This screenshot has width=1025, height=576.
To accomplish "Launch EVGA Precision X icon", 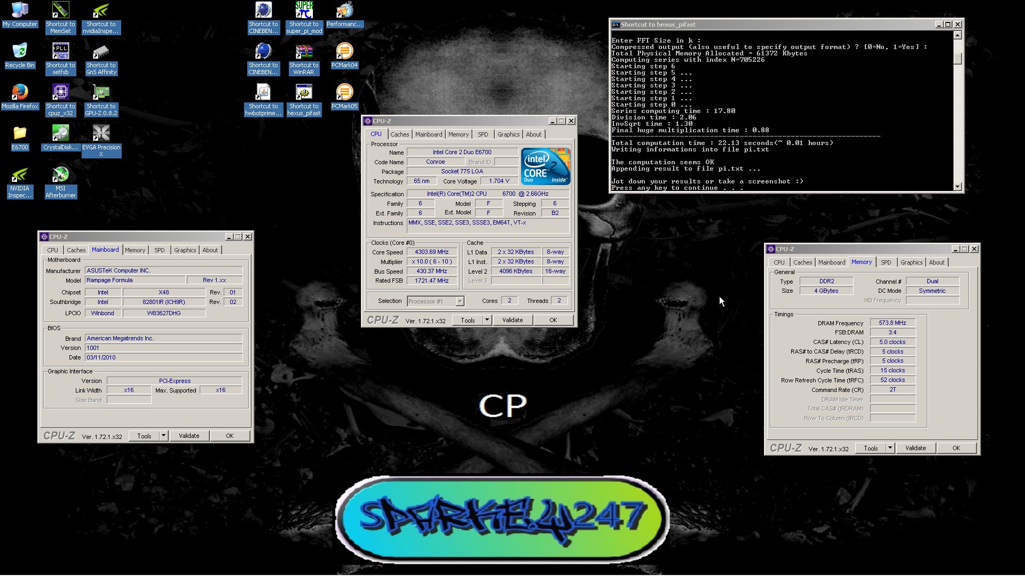I will pyautogui.click(x=101, y=141).
